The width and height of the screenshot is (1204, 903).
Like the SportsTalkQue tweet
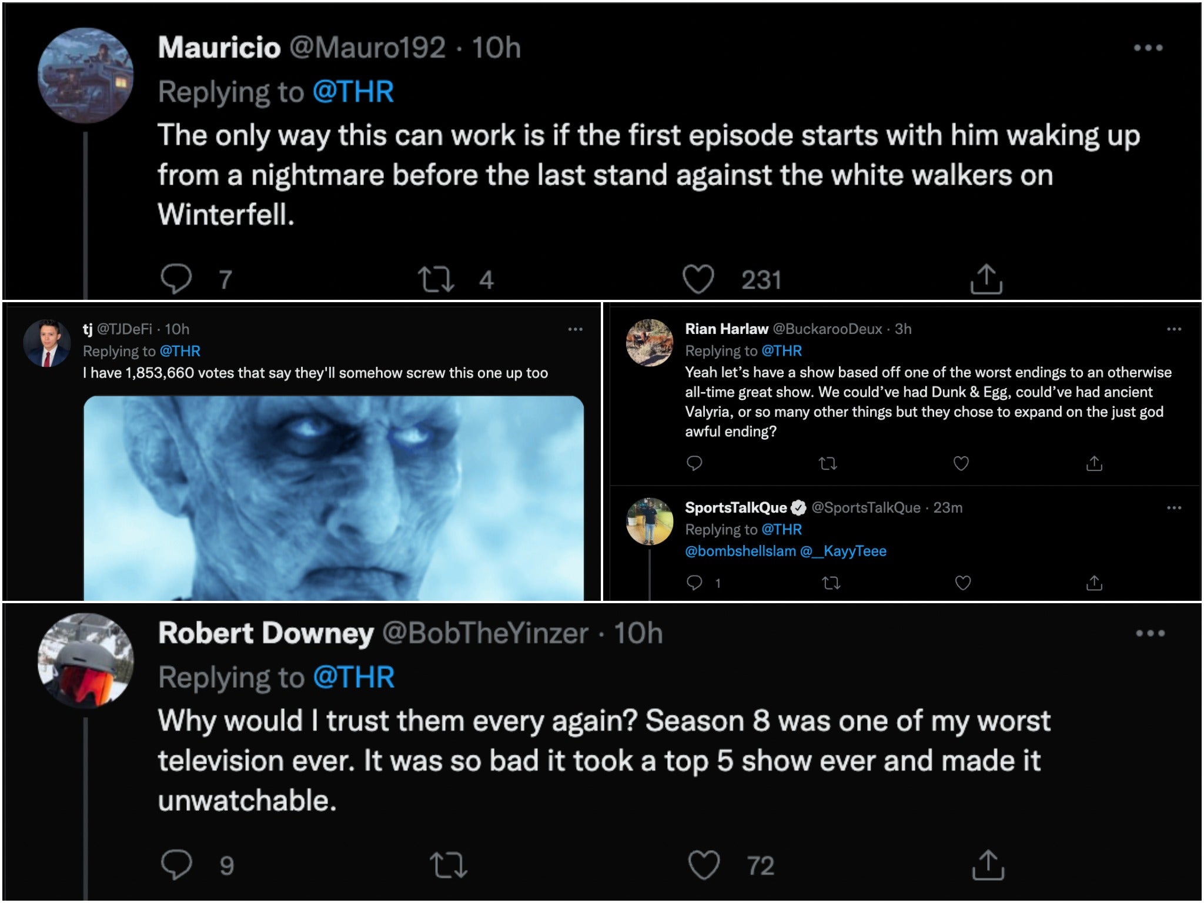963,583
